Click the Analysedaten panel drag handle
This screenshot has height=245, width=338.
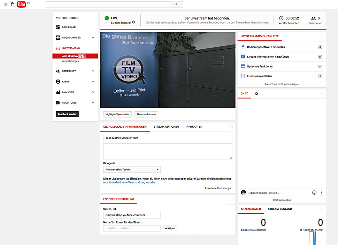(x=322, y=209)
